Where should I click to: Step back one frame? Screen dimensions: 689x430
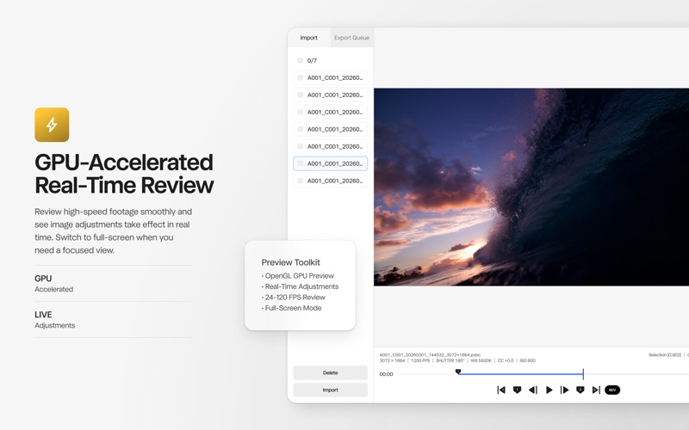(x=532, y=390)
